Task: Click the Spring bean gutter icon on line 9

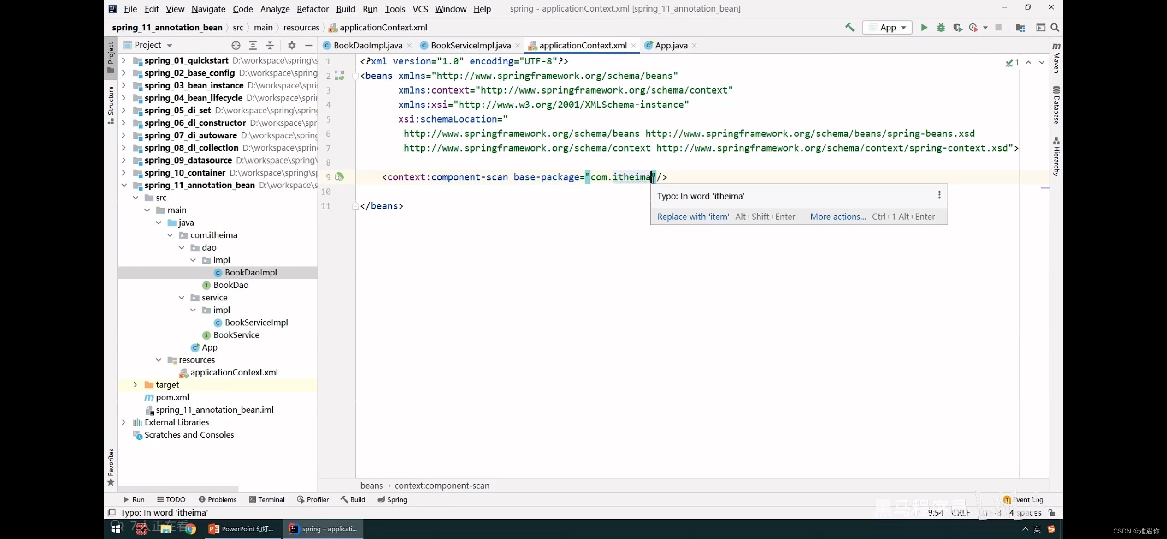Action: pyautogui.click(x=340, y=177)
